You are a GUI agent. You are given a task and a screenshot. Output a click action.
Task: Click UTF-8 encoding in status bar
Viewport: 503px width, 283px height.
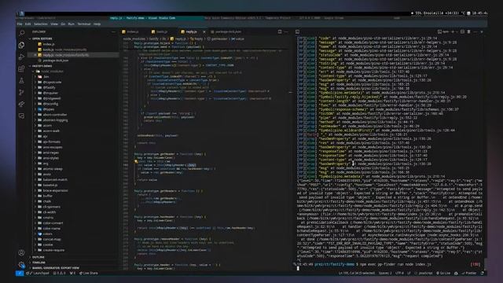399,274
